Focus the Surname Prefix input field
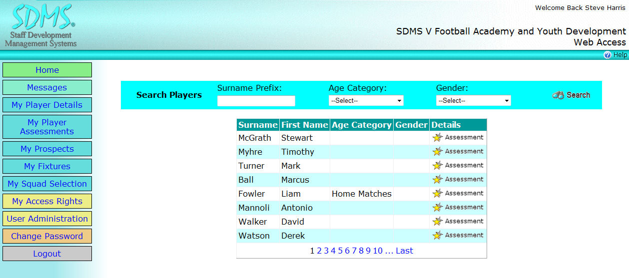Screen dimensions: 629x278 tap(256, 101)
